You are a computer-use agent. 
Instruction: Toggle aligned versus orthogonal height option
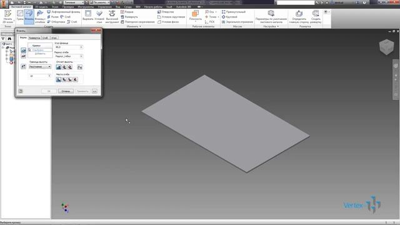pyautogui.click(x=80, y=67)
